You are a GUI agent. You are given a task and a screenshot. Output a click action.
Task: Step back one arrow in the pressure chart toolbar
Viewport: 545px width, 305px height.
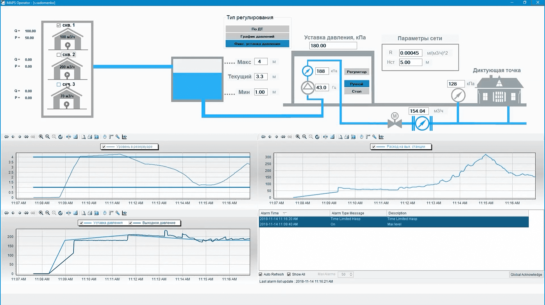pyautogui.click(x=13, y=213)
